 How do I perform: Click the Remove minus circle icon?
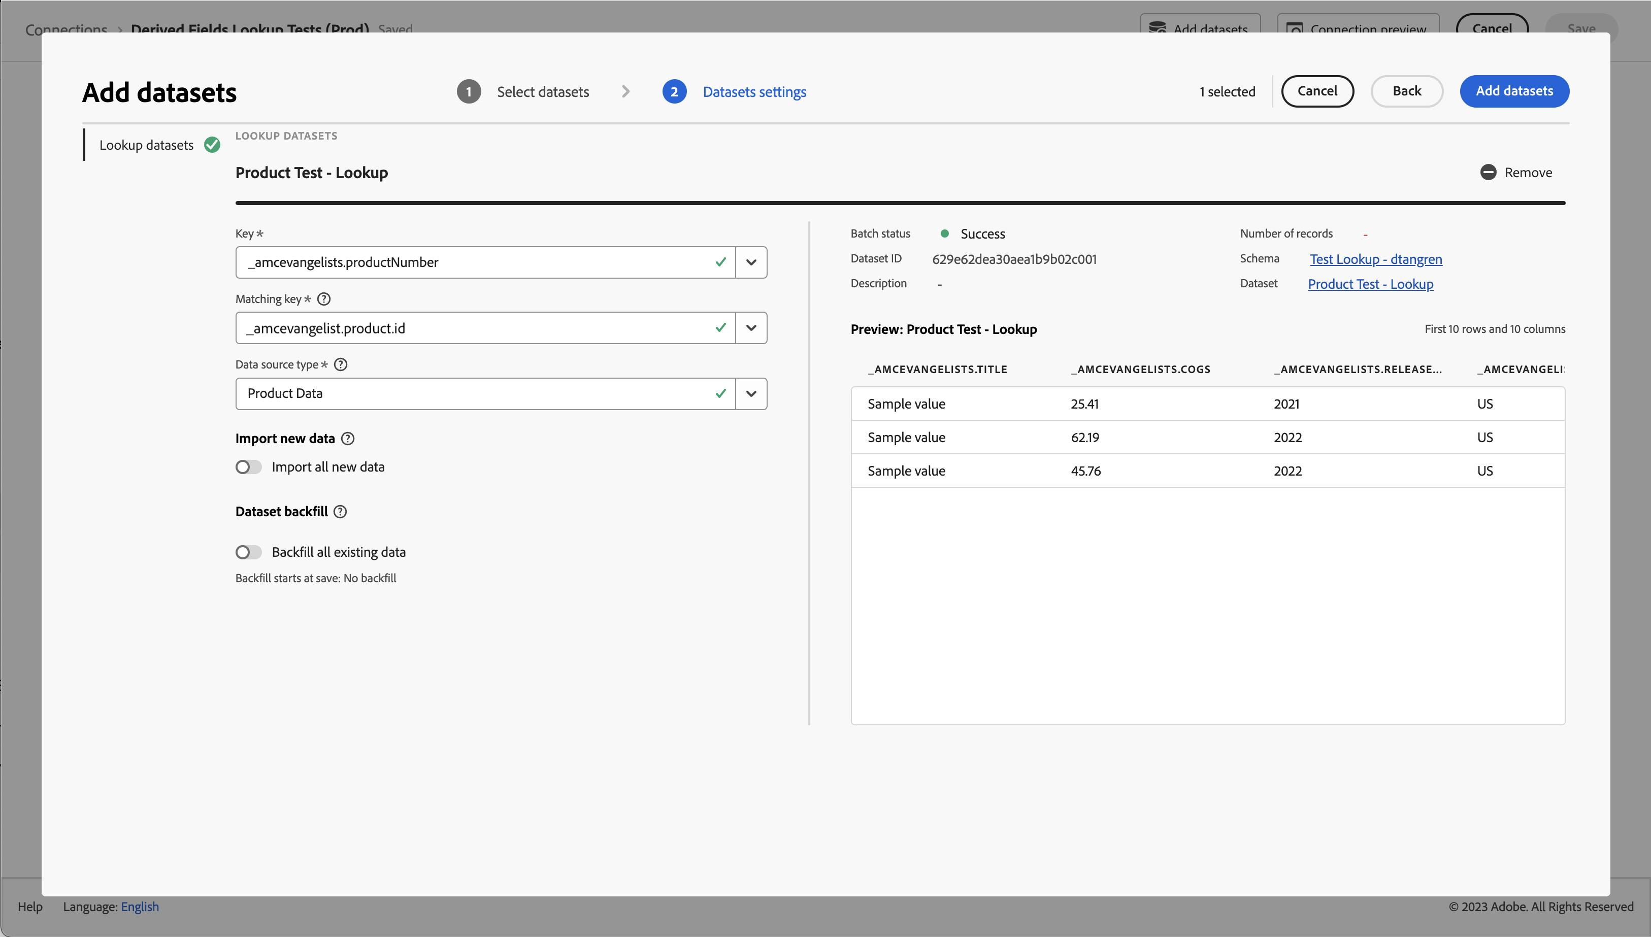click(x=1488, y=173)
